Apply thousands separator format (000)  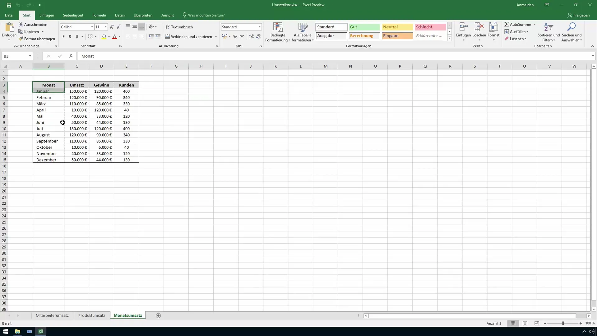point(242,36)
